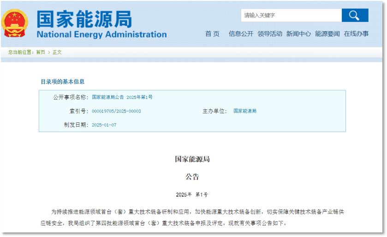
Task: Go to 信息公开 in the navigation bar
Action: click(x=241, y=34)
